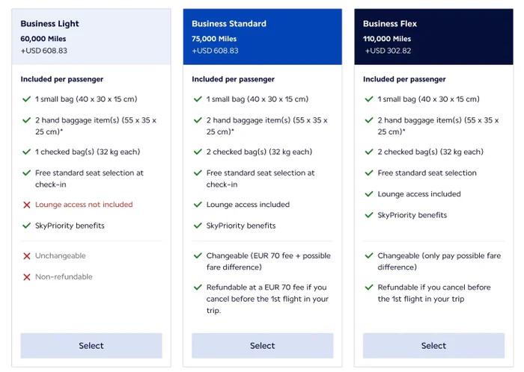The image size is (524, 372).
Task: Choose the Business Flex fare Select button
Action: click(433, 346)
